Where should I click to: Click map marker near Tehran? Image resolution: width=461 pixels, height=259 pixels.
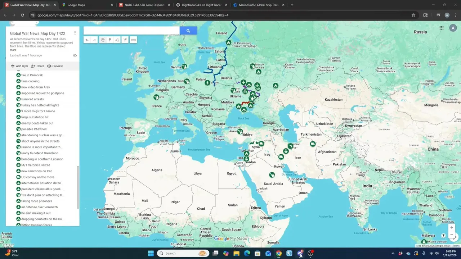(290, 146)
